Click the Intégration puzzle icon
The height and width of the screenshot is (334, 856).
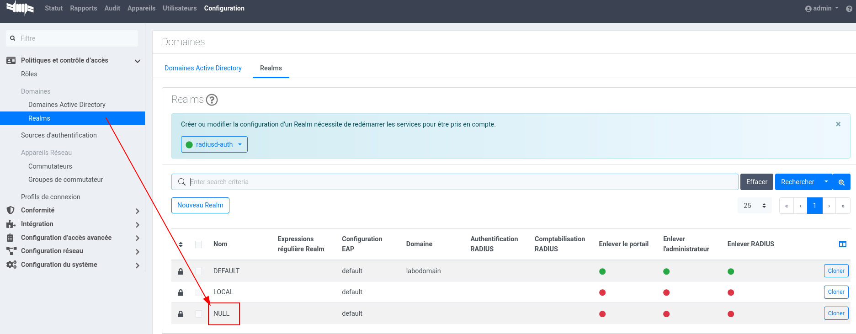pos(11,224)
